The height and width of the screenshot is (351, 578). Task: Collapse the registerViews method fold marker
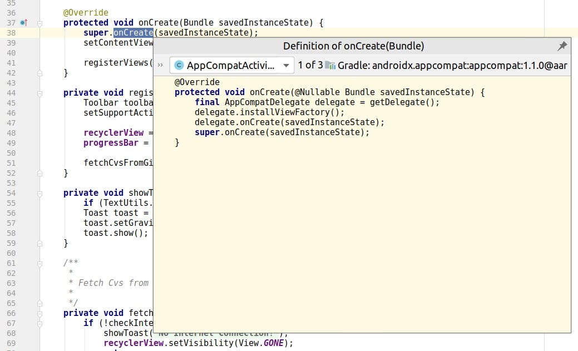point(39,93)
